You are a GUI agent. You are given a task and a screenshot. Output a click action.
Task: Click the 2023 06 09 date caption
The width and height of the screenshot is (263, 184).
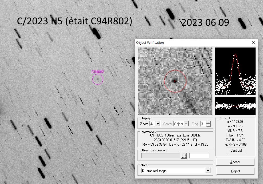coord(205,23)
